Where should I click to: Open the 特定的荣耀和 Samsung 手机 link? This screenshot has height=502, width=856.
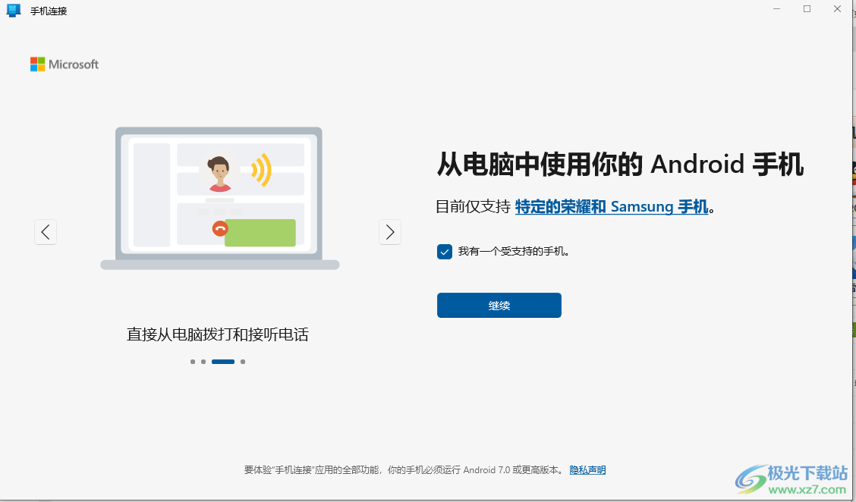[612, 207]
